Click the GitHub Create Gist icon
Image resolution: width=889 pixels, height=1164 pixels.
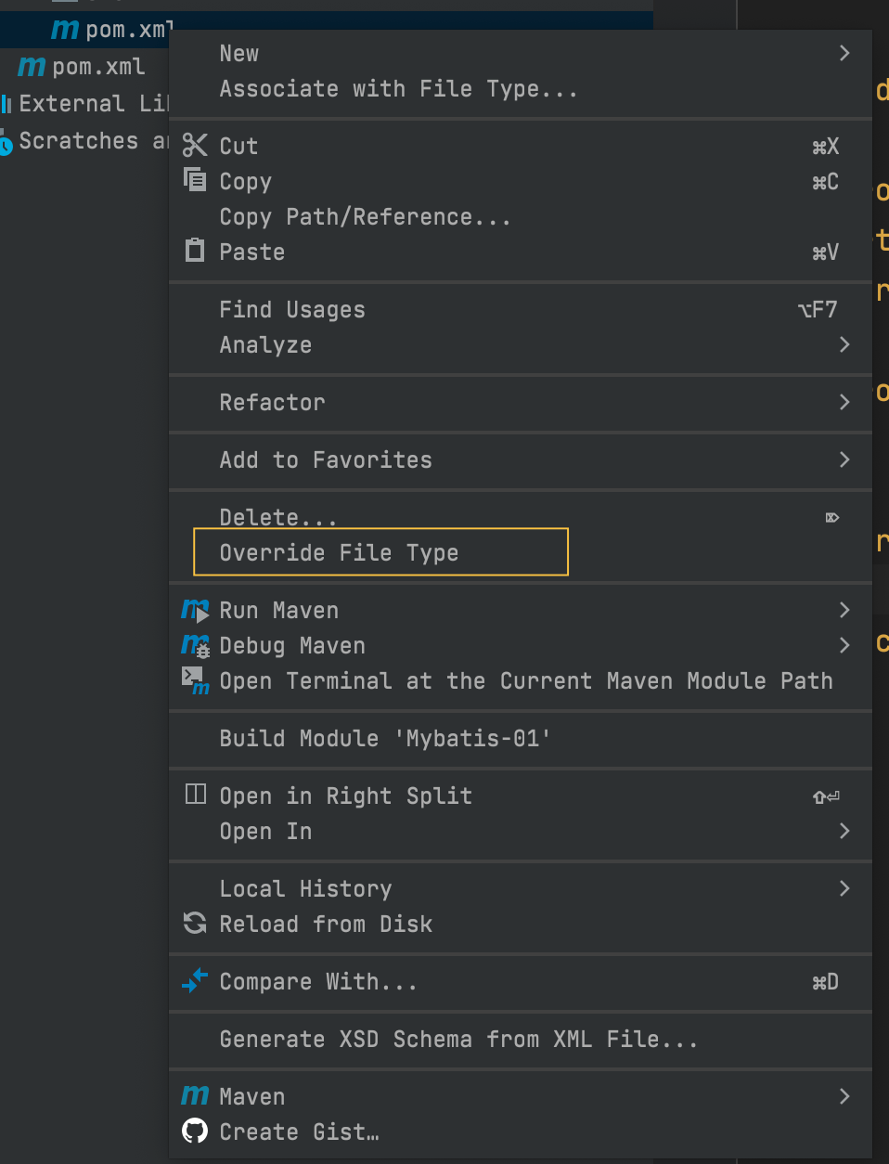(x=195, y=1131)
